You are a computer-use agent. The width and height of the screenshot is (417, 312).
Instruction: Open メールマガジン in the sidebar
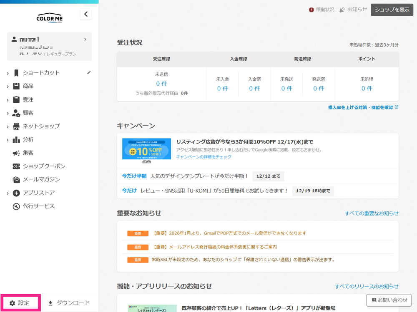click(x=41, y=179)
